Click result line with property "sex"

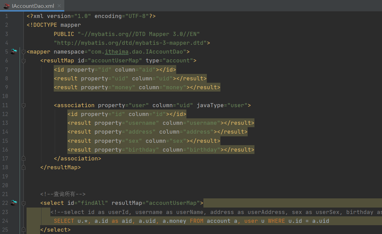coord(144,141)
